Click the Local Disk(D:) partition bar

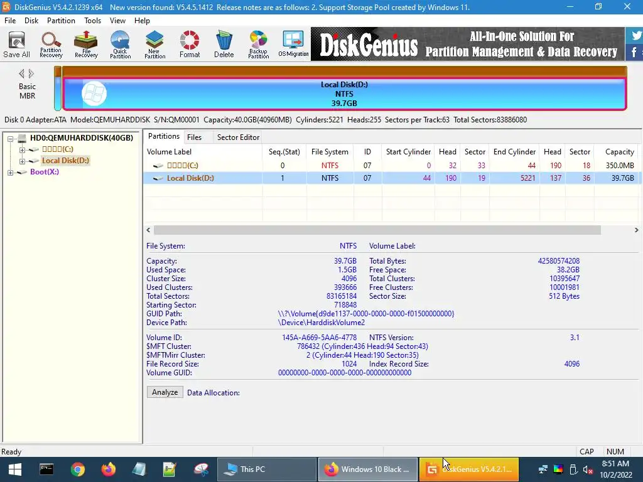pyautogui.click(x=345, y=94)
